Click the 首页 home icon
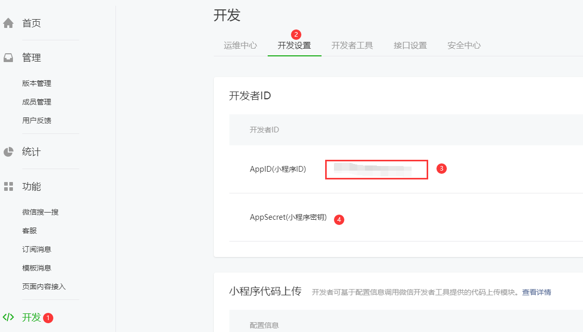 click(7, 22)
